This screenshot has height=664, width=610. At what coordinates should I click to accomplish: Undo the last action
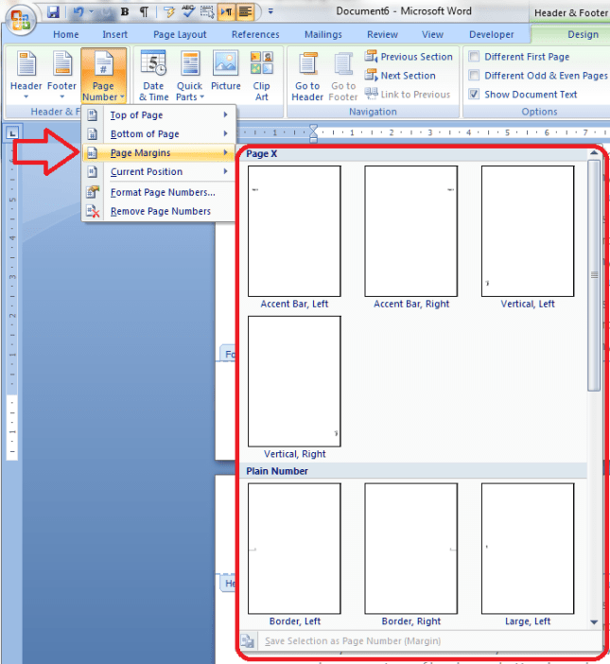click(x=78, y=12)
